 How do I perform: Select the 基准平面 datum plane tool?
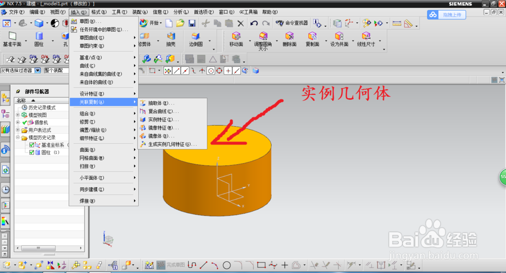[12, 40]
